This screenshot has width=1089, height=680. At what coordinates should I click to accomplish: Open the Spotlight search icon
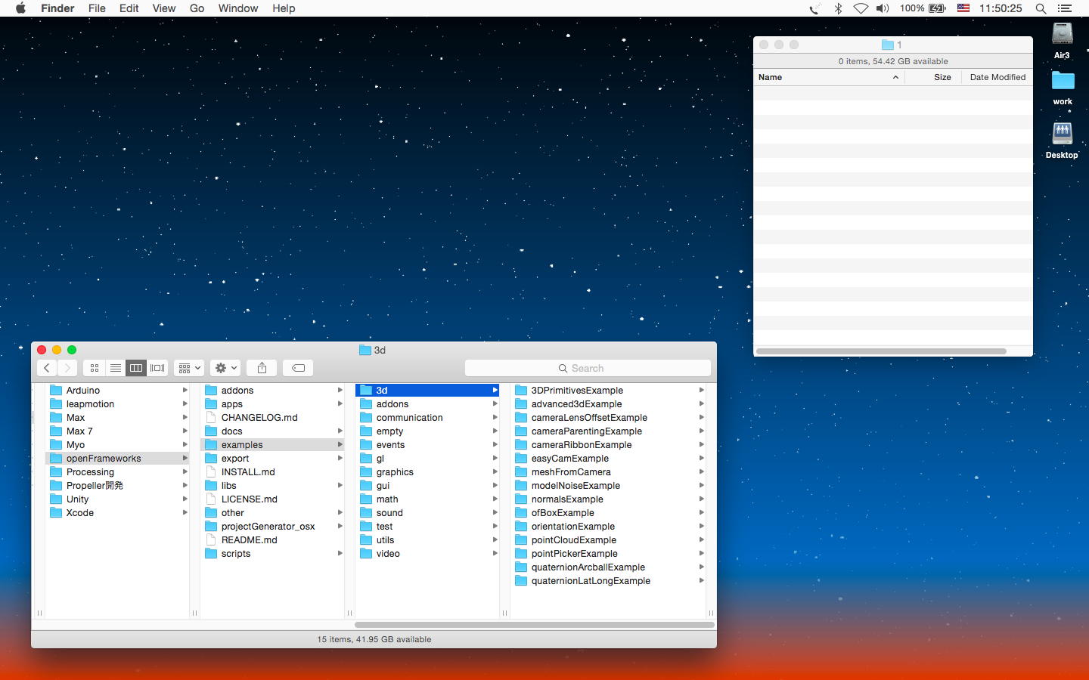pos(1041,8)
